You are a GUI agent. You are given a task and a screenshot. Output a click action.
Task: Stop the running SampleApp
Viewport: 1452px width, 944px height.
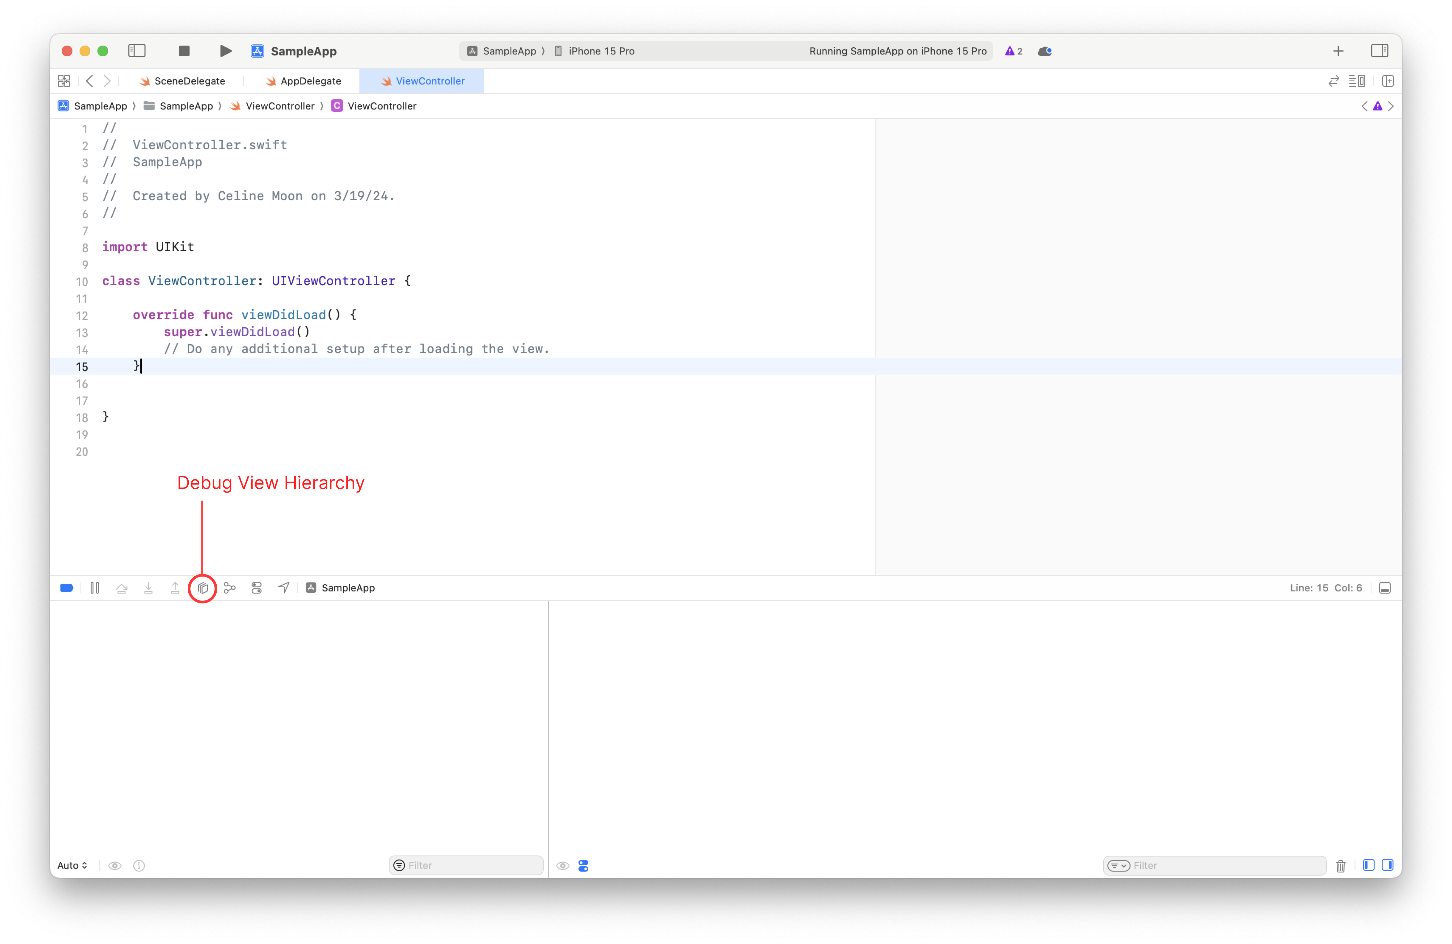click(184, 51)
